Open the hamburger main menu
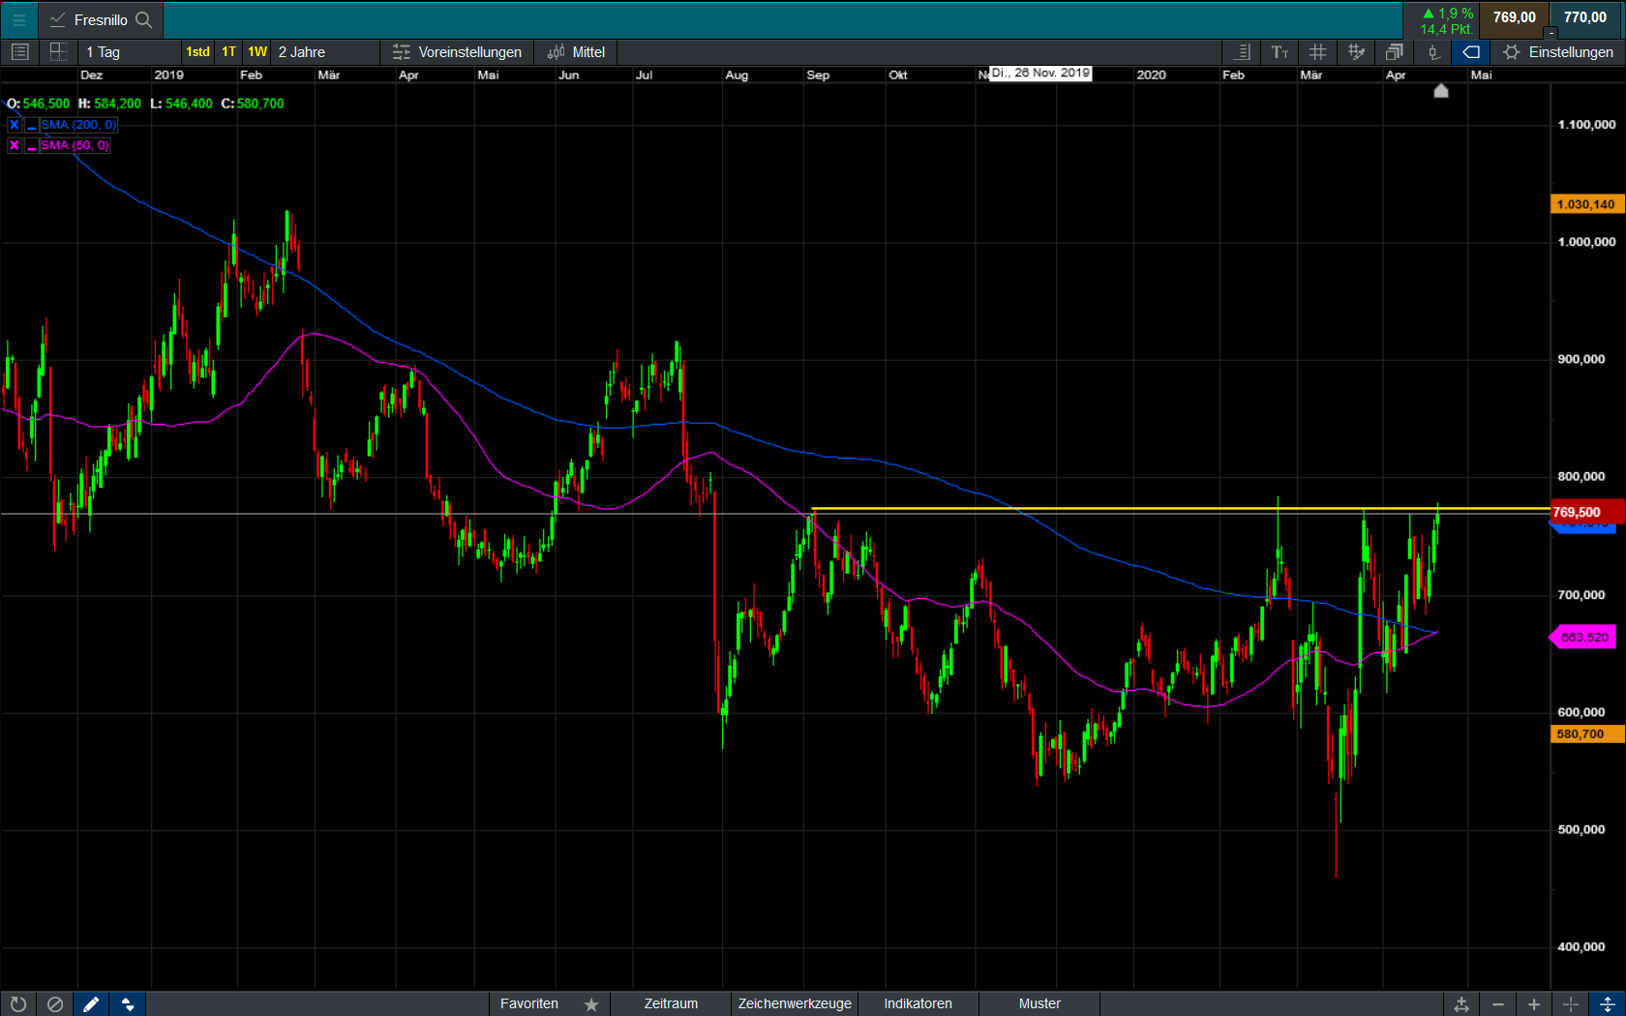The height and width of the screenshot is (1016, 1626). point(18,19)
